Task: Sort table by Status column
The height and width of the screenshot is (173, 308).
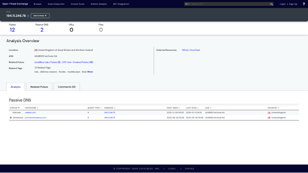Action: [x=15, y=108]
